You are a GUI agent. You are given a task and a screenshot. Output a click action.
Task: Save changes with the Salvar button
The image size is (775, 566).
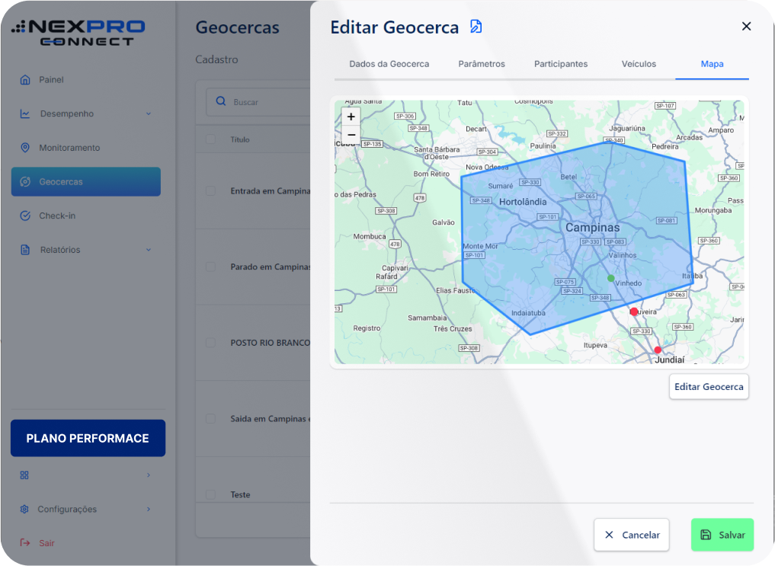point(722,535)
